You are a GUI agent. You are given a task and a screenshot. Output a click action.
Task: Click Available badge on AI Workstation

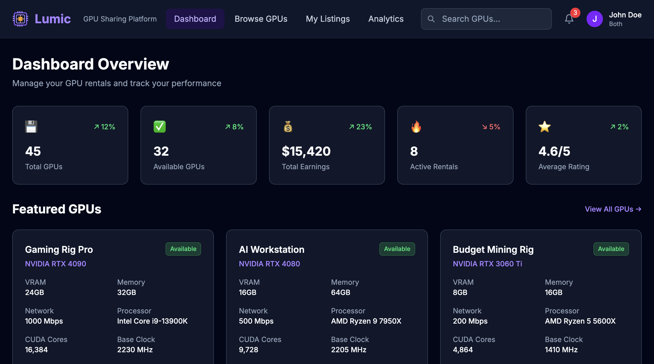(397, 249)
